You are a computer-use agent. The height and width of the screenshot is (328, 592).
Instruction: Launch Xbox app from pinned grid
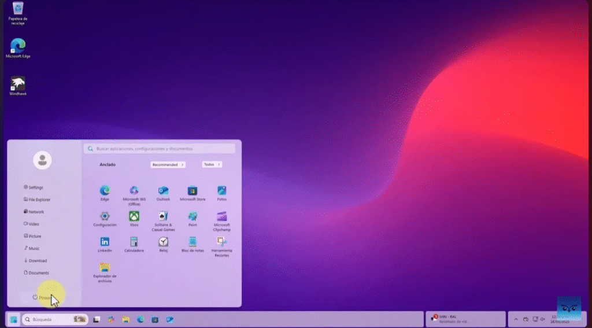pyautogui.click(x=134, y=217)
